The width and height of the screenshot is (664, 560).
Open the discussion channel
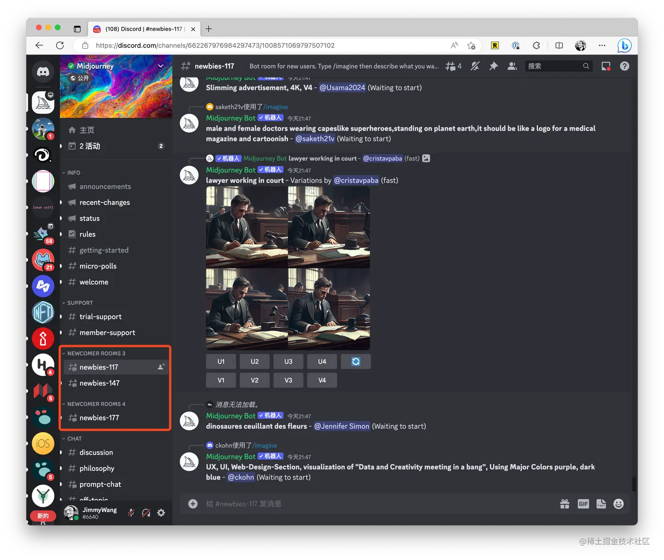click(x=116, y=452)
